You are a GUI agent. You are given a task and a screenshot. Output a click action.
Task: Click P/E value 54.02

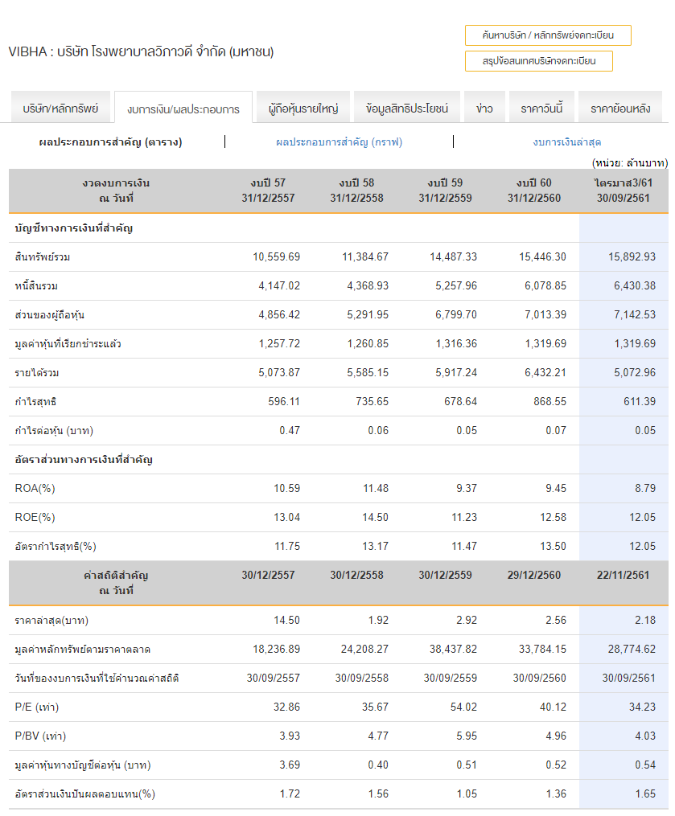(x=463, y=707)
